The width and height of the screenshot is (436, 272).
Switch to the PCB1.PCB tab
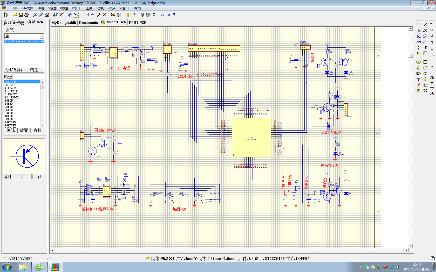coord(138,23)
